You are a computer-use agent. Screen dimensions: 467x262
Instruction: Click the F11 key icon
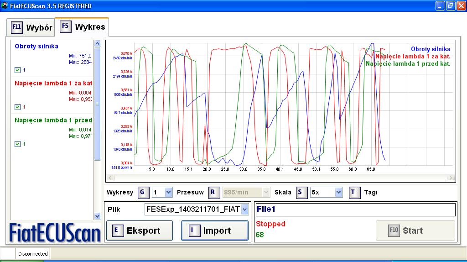[17, 27]
